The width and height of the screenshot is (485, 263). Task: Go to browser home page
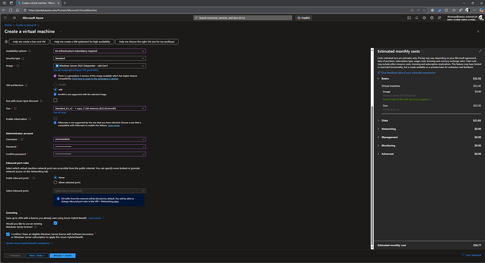click(x=17, y=10)
